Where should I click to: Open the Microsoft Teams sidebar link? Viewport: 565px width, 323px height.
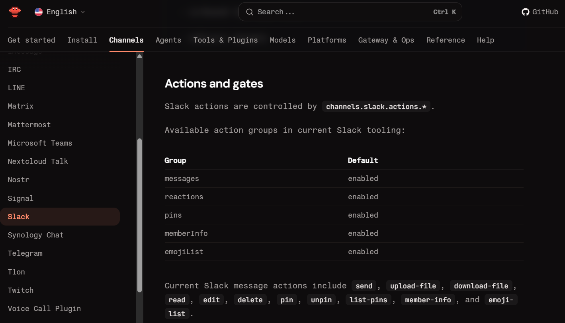[40, 143]
